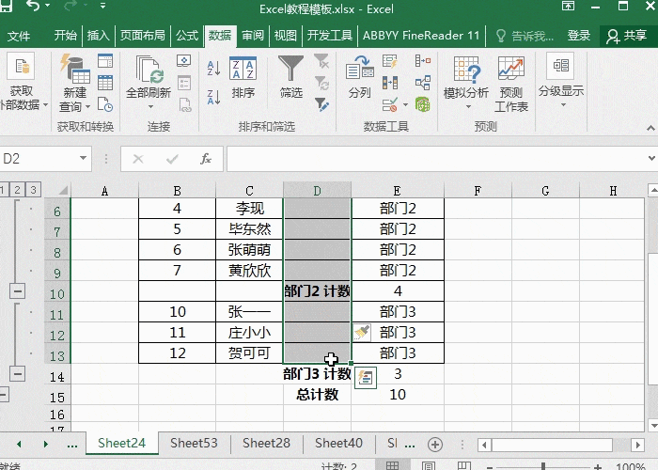Collapse the outline group at row 10
The height and width of the screenshot is (470, 658).
point(17,290)
